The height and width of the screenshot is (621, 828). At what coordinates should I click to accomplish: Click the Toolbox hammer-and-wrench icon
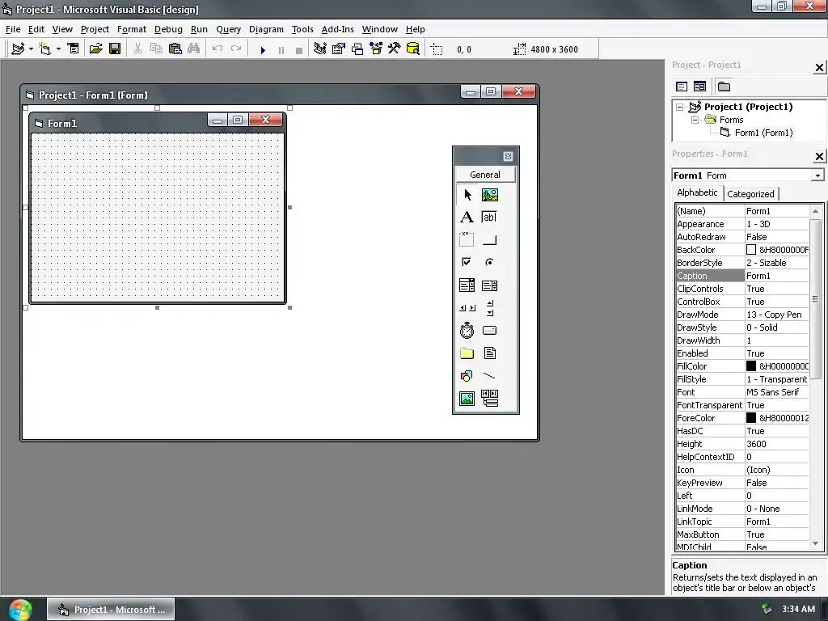pos(394,49)
